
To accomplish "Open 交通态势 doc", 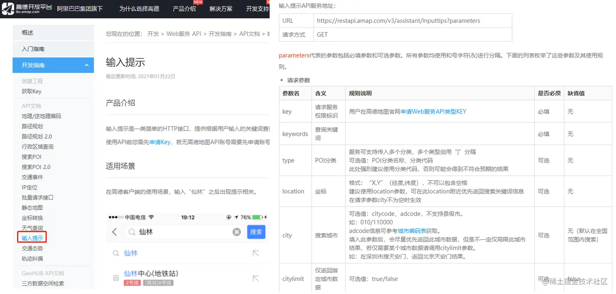I will (x=32, y=248).
